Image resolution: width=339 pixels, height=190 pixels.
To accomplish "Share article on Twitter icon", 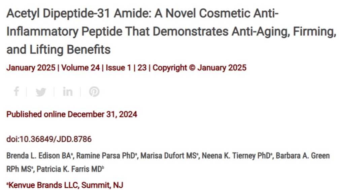I will click(41, 92).
